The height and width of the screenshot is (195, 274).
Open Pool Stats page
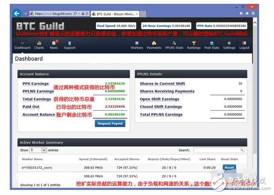click(212, 44)
